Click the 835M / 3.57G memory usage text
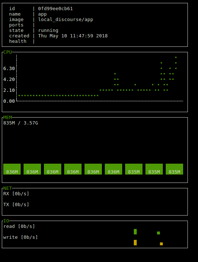 (21, 123)
